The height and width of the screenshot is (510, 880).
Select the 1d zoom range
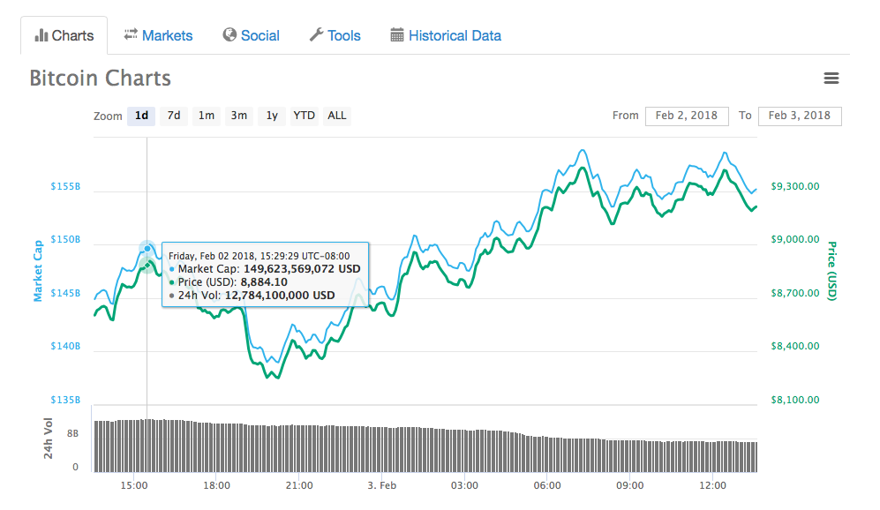(x=140, y=116)
